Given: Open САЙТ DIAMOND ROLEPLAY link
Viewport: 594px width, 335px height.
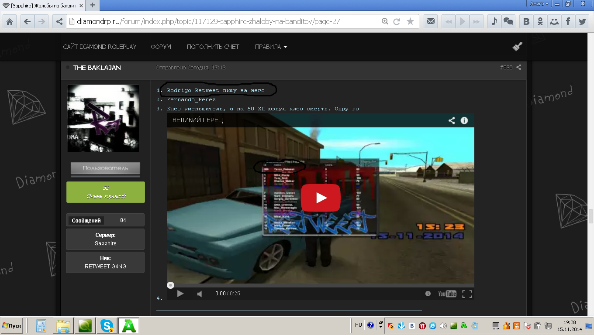Looking at the screenshot, I should click(100, 47).
